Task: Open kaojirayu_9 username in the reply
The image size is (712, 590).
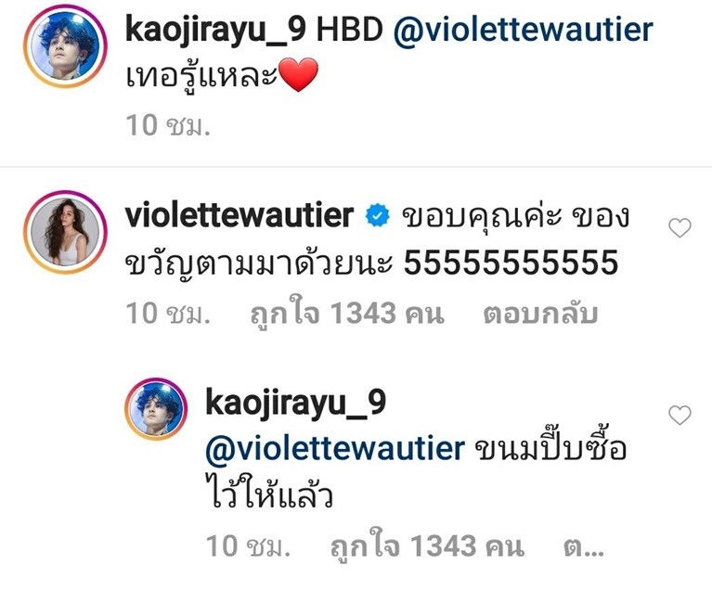Action: [x=295, y=403]
